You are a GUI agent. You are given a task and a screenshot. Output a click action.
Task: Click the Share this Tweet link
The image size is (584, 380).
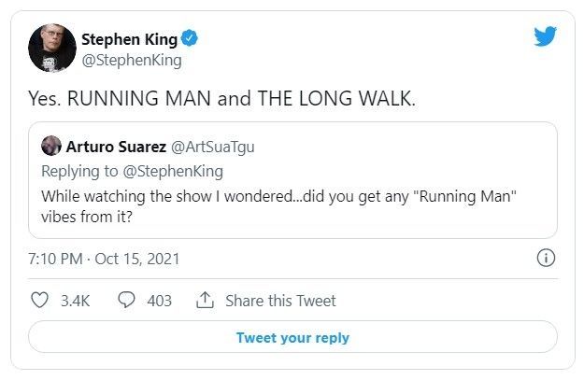(x=280, y=301)
